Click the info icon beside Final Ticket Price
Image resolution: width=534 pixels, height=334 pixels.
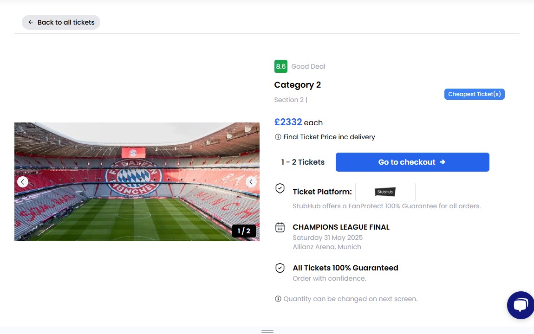[x=278, y=137]
